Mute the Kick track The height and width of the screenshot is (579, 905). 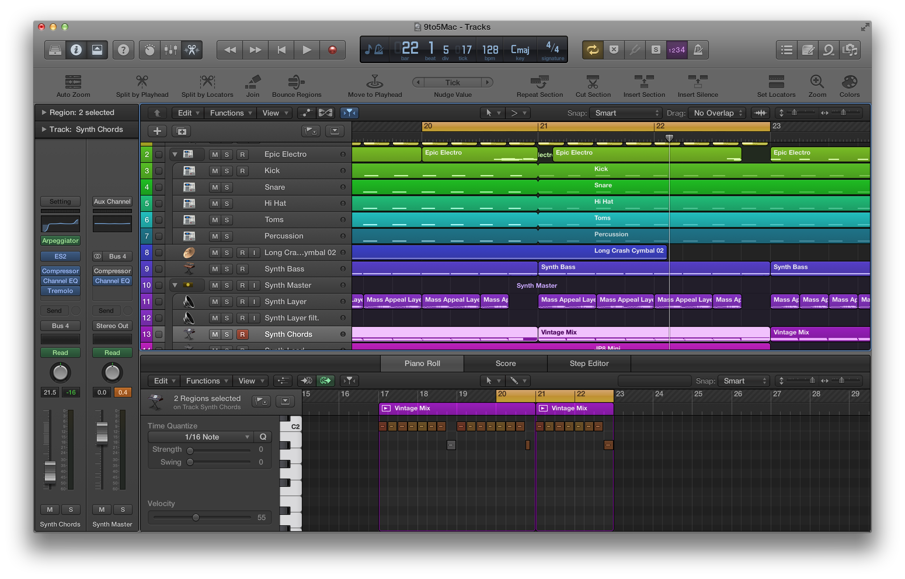tap(215, 171)
